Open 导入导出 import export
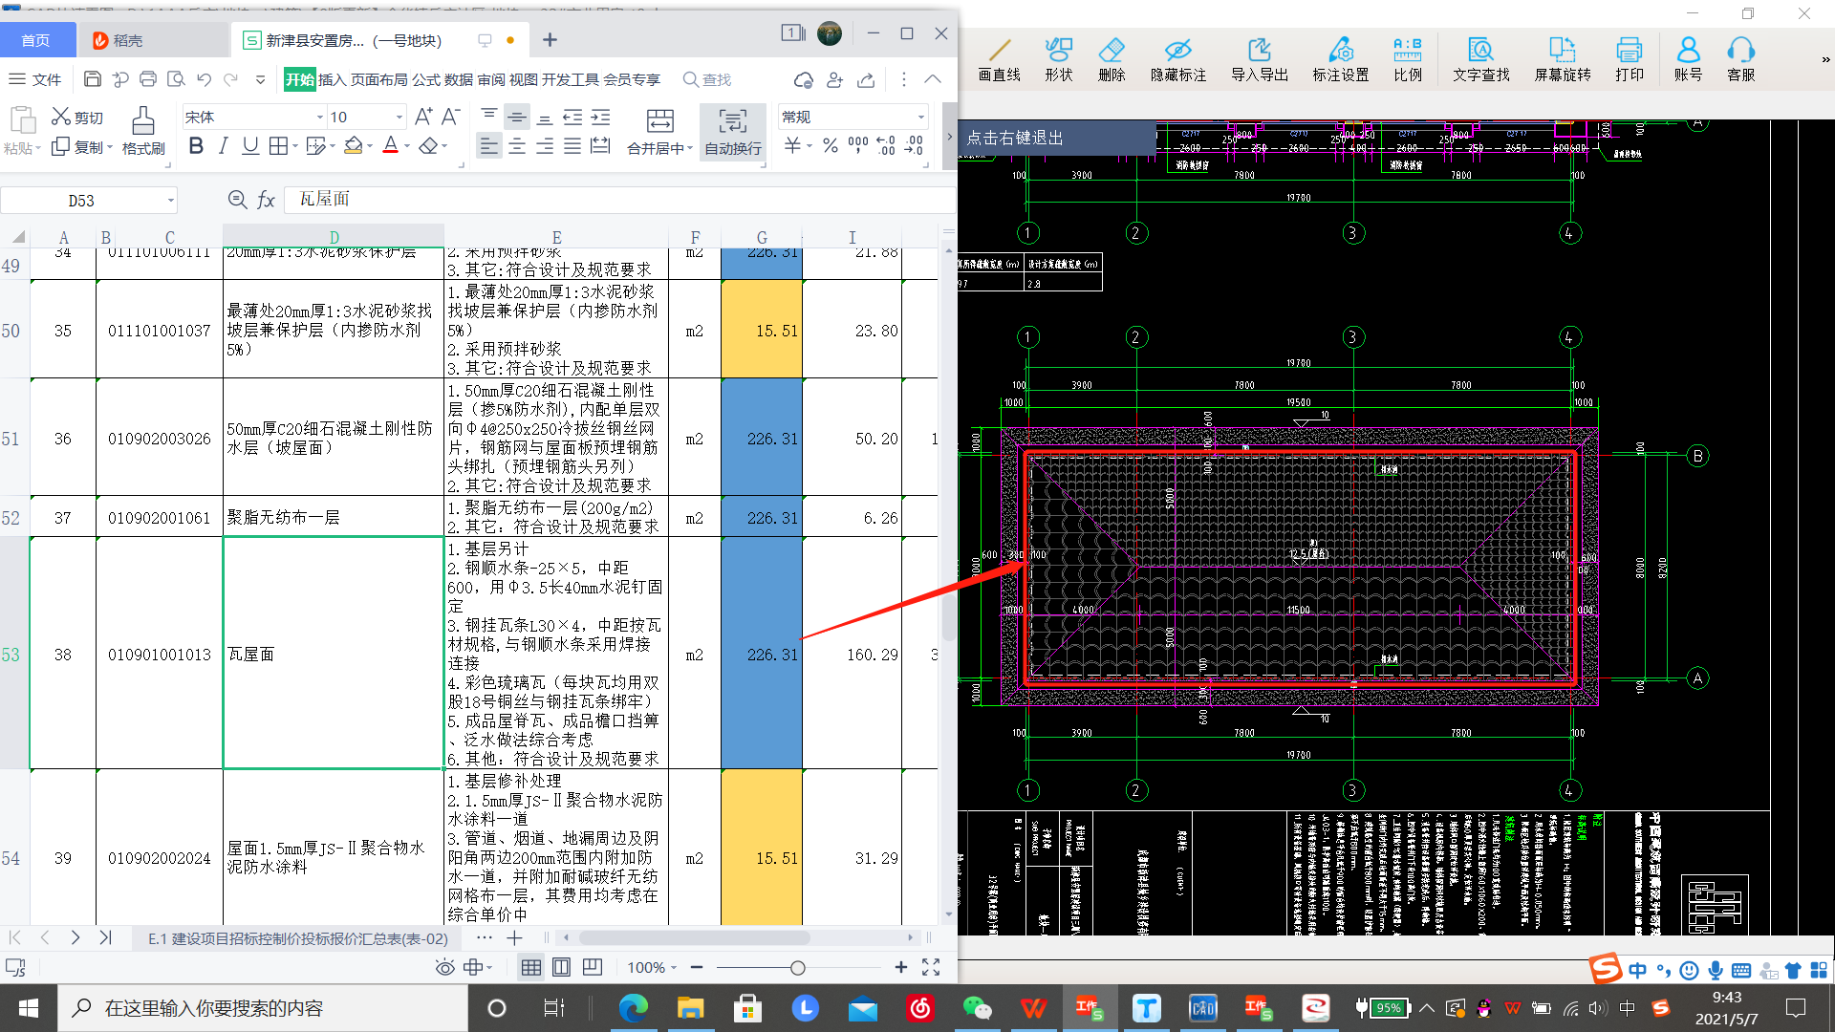1835x1032 pixels. pyautogui.click(x=1259, y=59)
